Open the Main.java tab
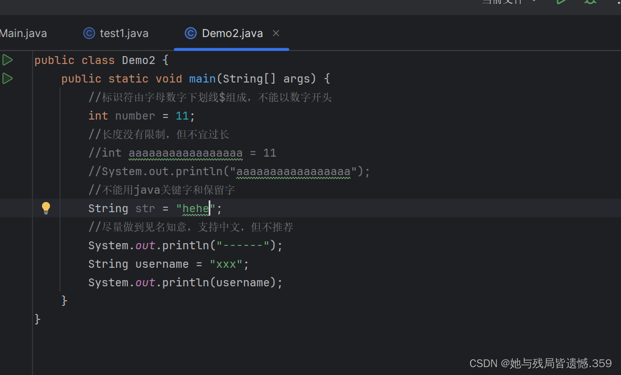The image size is (621, 375). 23,33
